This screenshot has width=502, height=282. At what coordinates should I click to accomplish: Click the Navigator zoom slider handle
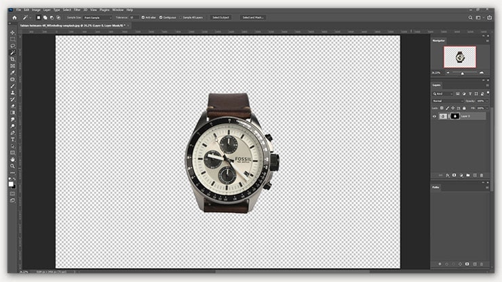click(462, 73)
